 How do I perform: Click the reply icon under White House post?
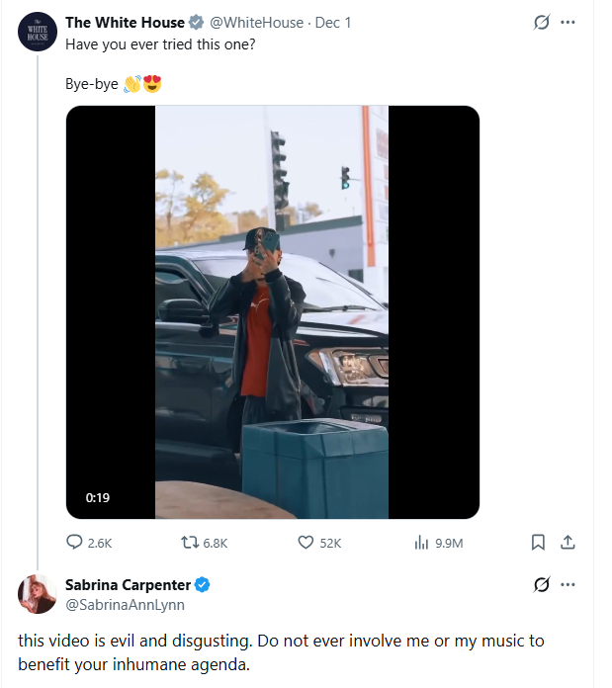[75, 542]
